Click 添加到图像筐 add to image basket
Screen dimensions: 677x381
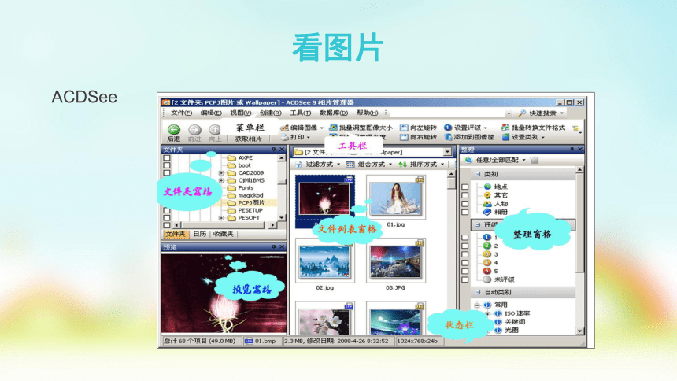(x=469, y=137)
